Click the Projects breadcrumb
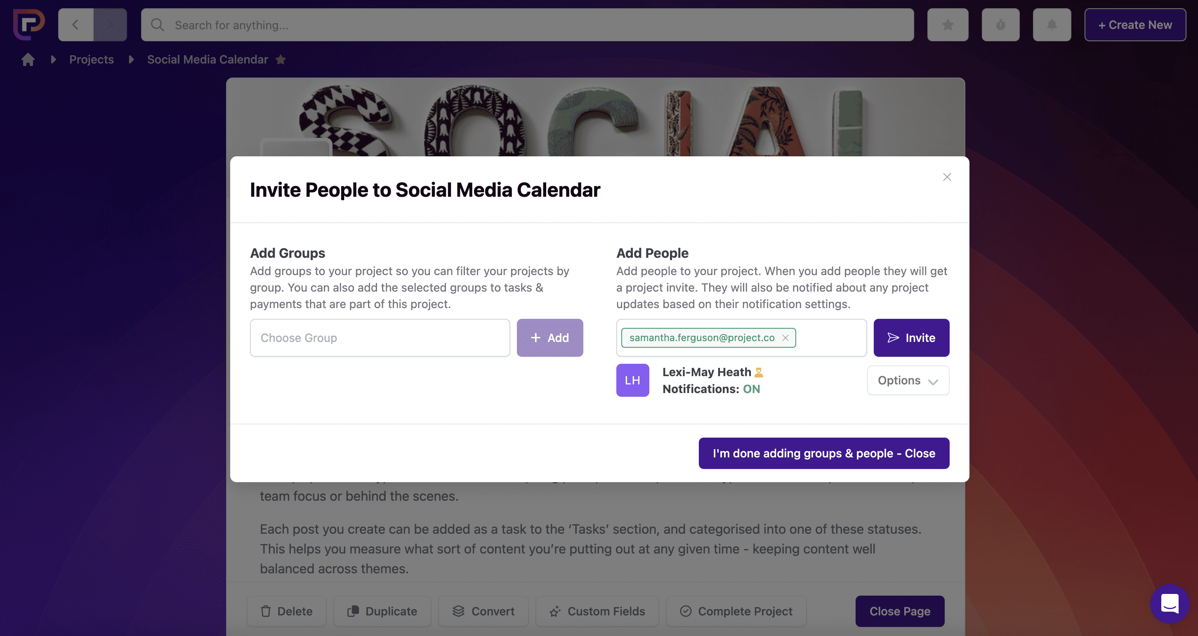Image resolution: width=1198 pixels, height=636 pixels. click(91, 59)
